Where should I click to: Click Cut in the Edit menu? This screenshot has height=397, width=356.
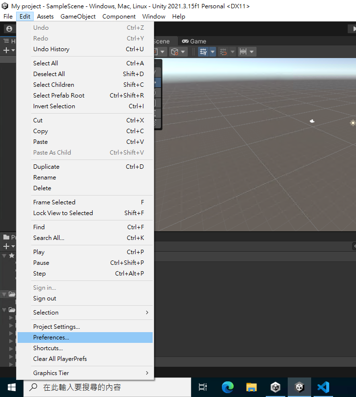(x=85, y=120)
